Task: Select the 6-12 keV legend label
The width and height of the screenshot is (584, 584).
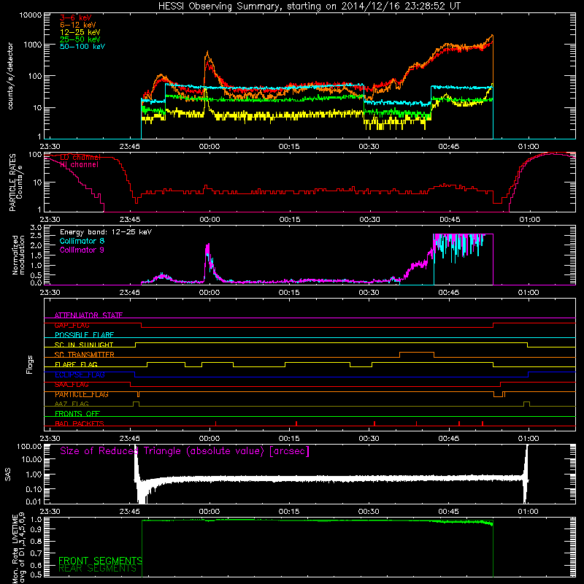Action: [x=78, y=25]
